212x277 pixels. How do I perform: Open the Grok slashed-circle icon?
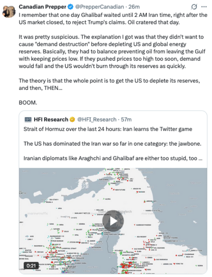pyautogui.click(x=194, y=7)
